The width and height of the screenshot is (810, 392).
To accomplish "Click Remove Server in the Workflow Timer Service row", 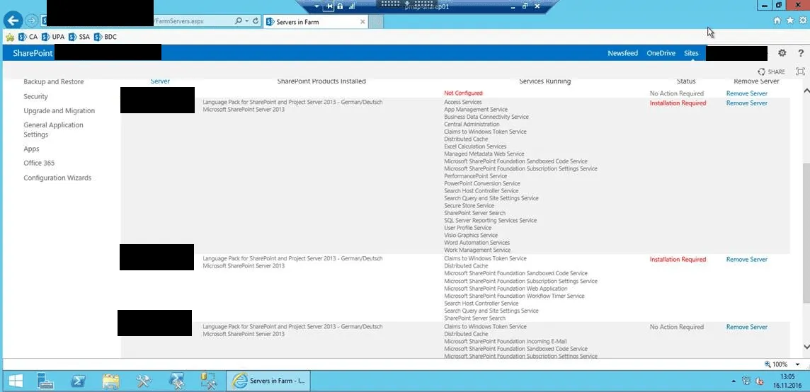I will (x=746, y=259).
